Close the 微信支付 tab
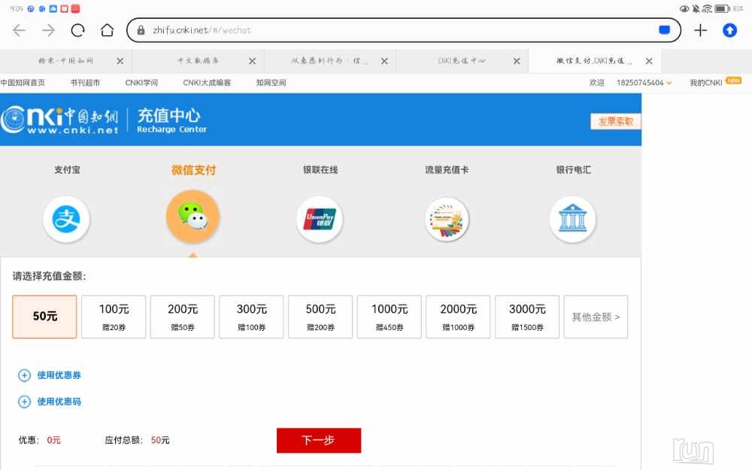 [x=649, y=61]
